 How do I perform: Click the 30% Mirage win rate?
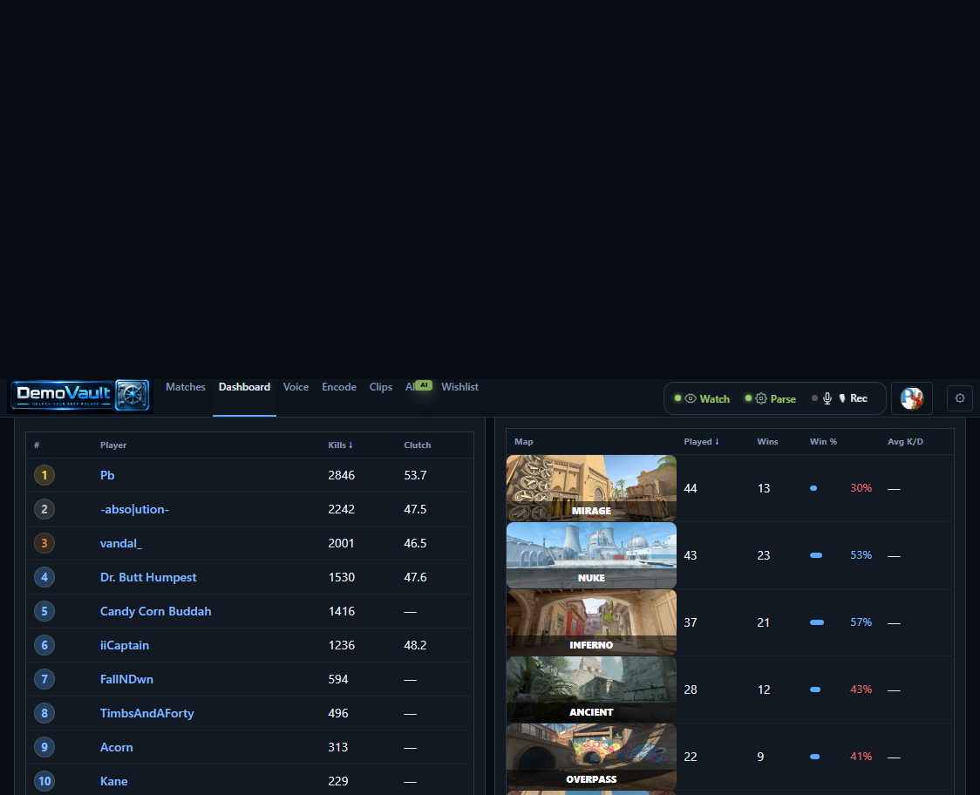click(x=861, y=488)
